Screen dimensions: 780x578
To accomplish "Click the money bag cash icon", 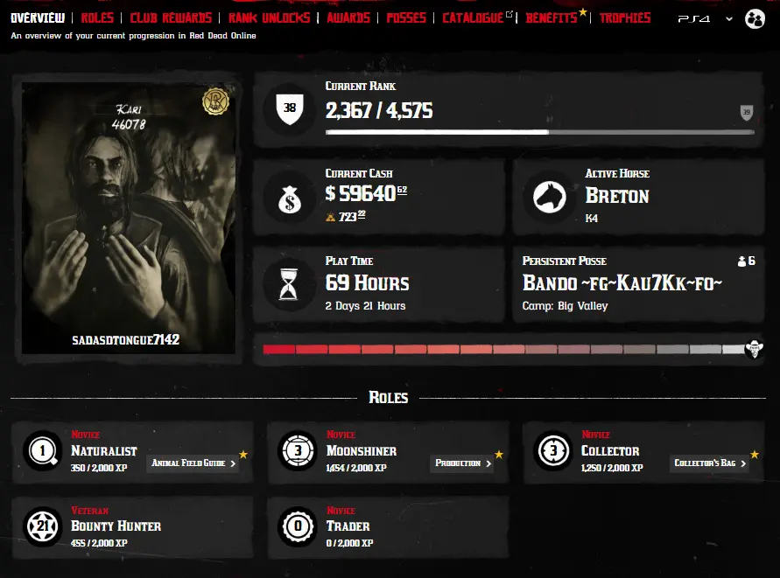I will coord(290,199).
